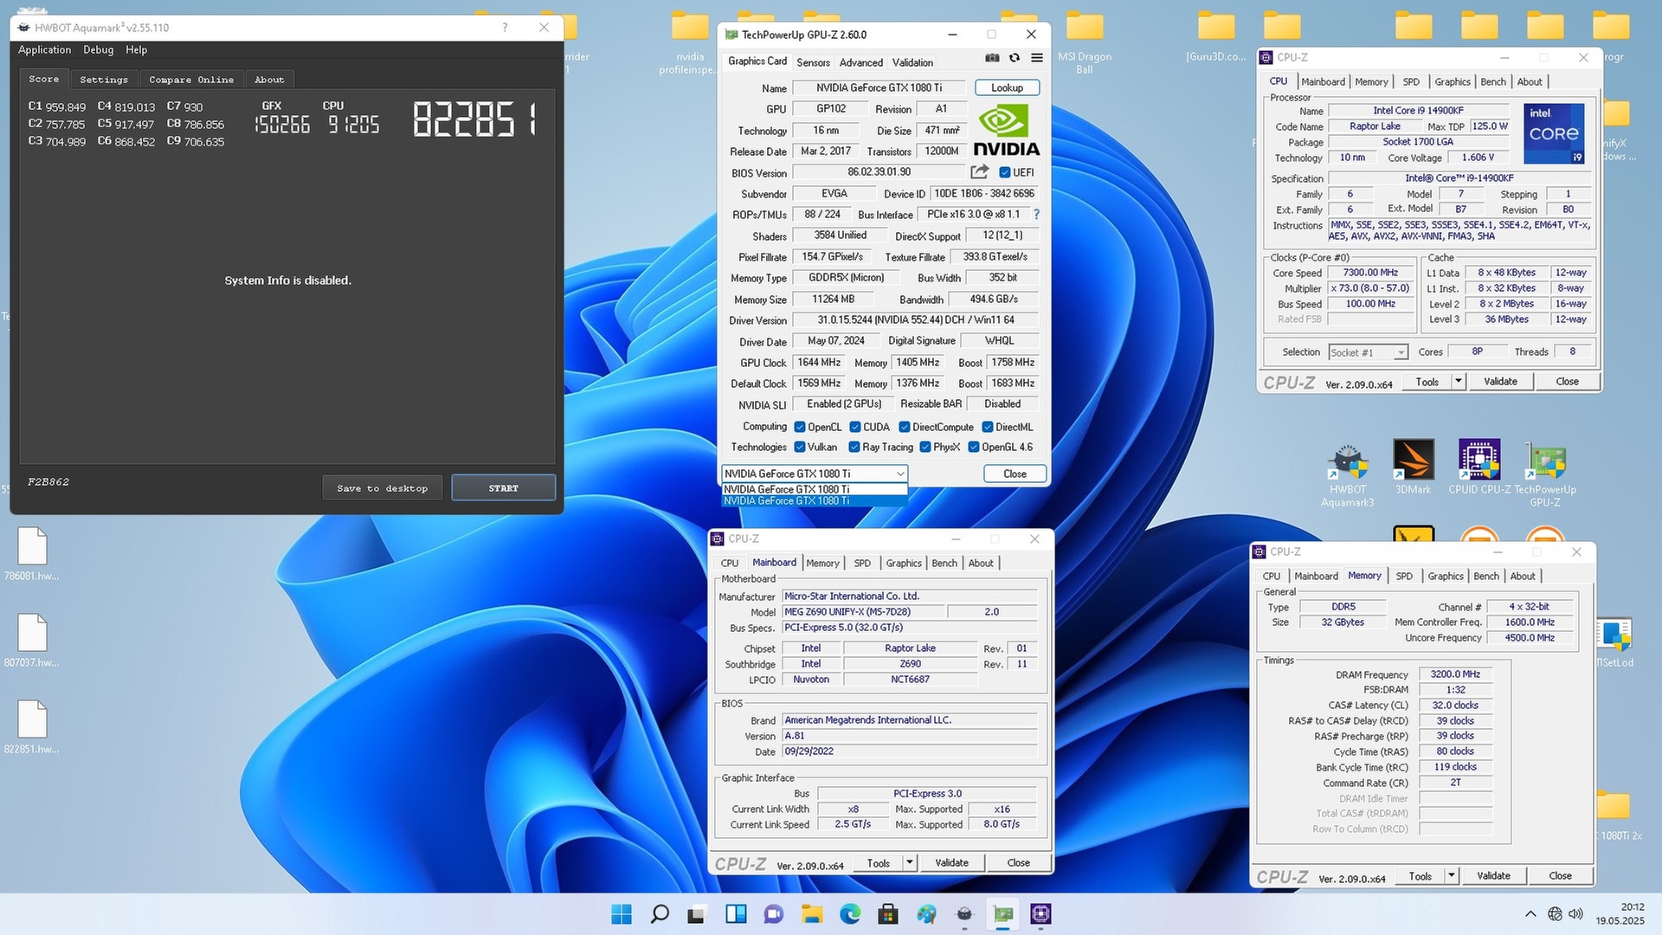Click Driver Version field in GPU-Z
1662x935 pixels.
click(916, 319)
